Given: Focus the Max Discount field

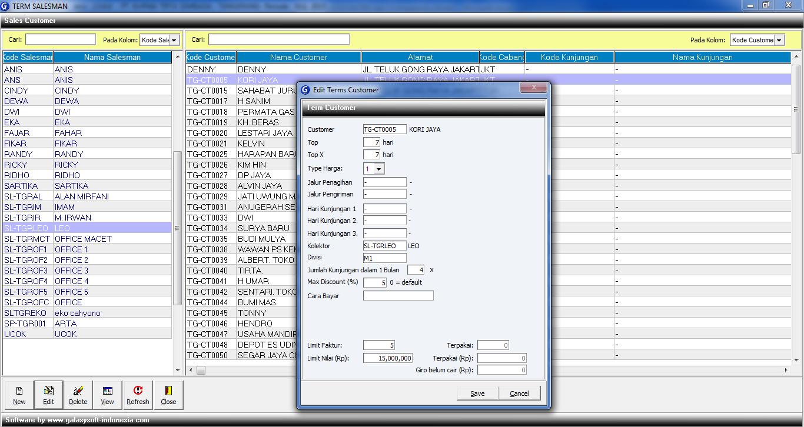Looking at the screenshot, I should tap(375, 283).
